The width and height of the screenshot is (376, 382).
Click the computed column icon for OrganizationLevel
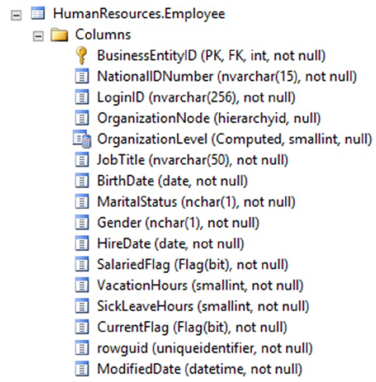(82, 139)
